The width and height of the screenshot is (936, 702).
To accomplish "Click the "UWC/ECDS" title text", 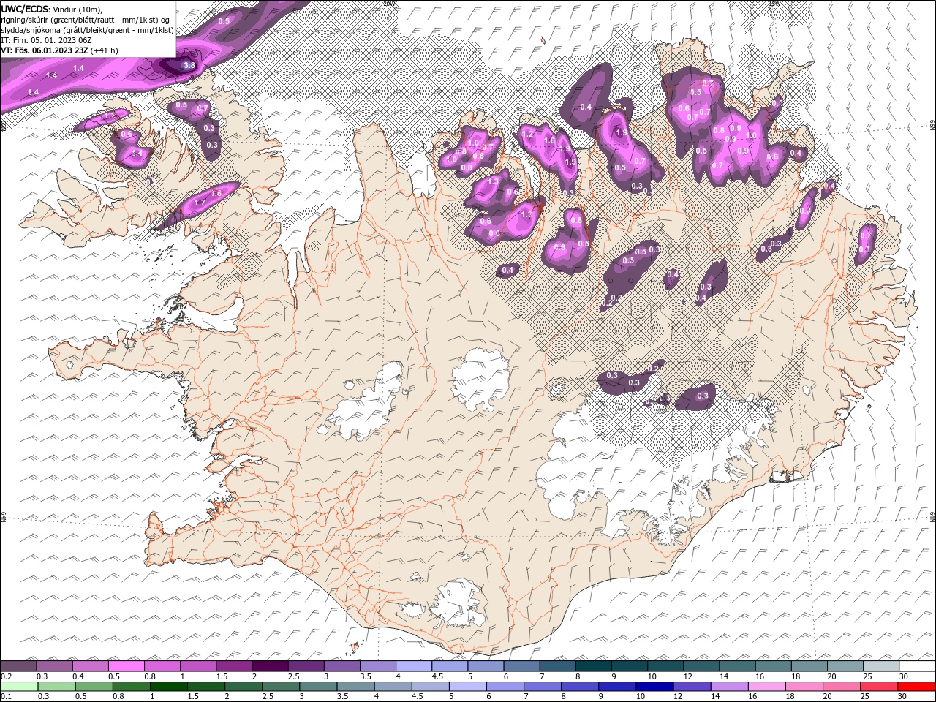I will point(25,9).
